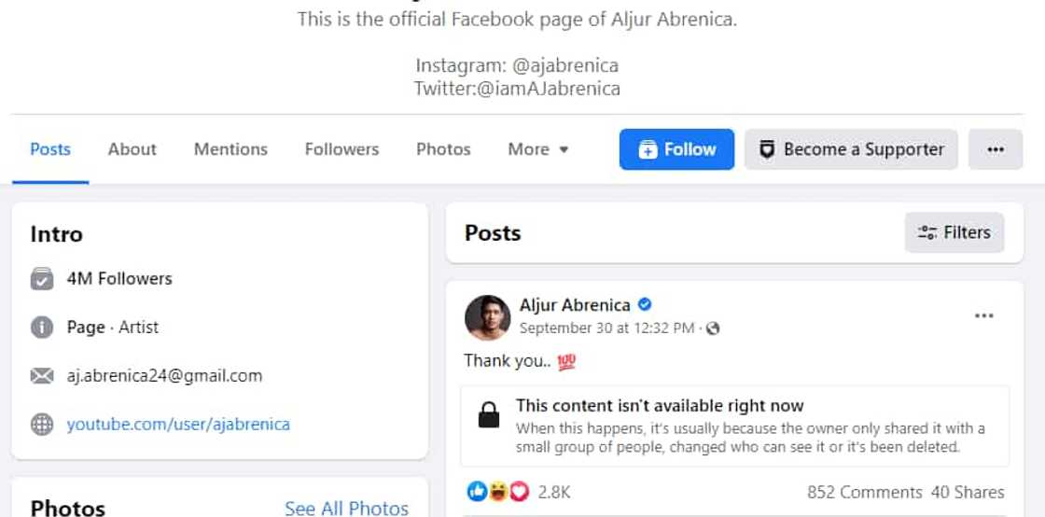Click Become a Supporter button
Screen dimensions: 1045x517
(851, 149)
